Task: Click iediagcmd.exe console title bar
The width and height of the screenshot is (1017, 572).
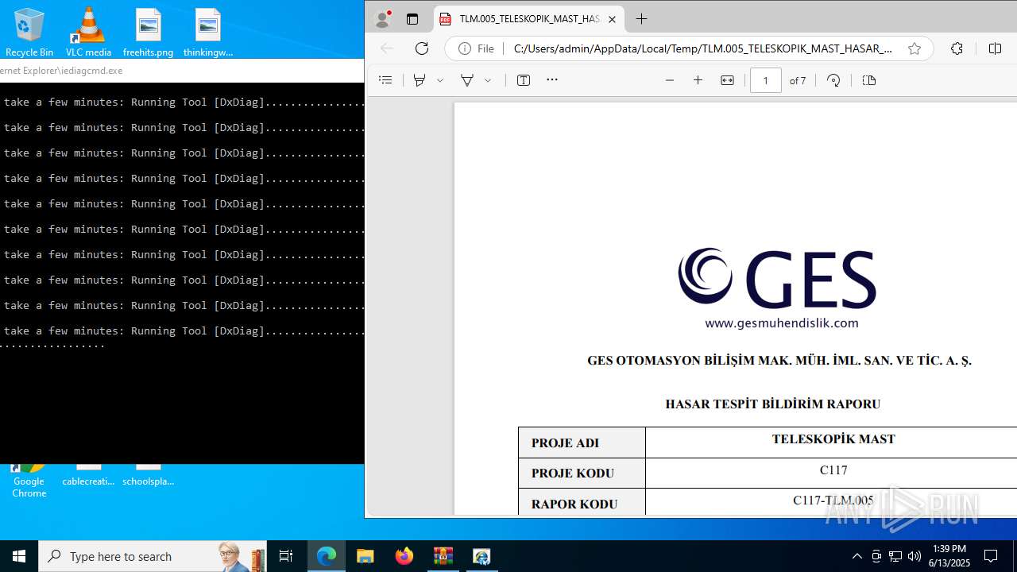Action: click(182, 70)
